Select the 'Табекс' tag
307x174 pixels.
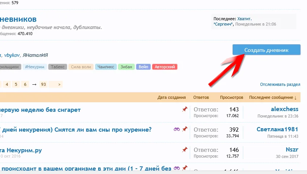58,67
